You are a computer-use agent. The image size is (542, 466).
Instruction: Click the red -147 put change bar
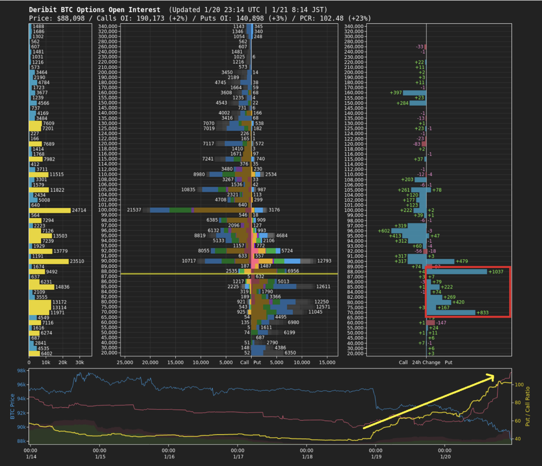430,322
